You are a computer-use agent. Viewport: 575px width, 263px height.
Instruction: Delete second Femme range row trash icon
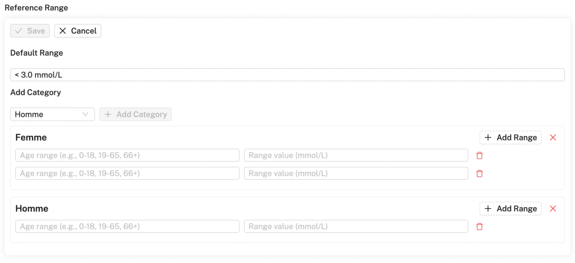pyautogui.click(x=479, y=173)
